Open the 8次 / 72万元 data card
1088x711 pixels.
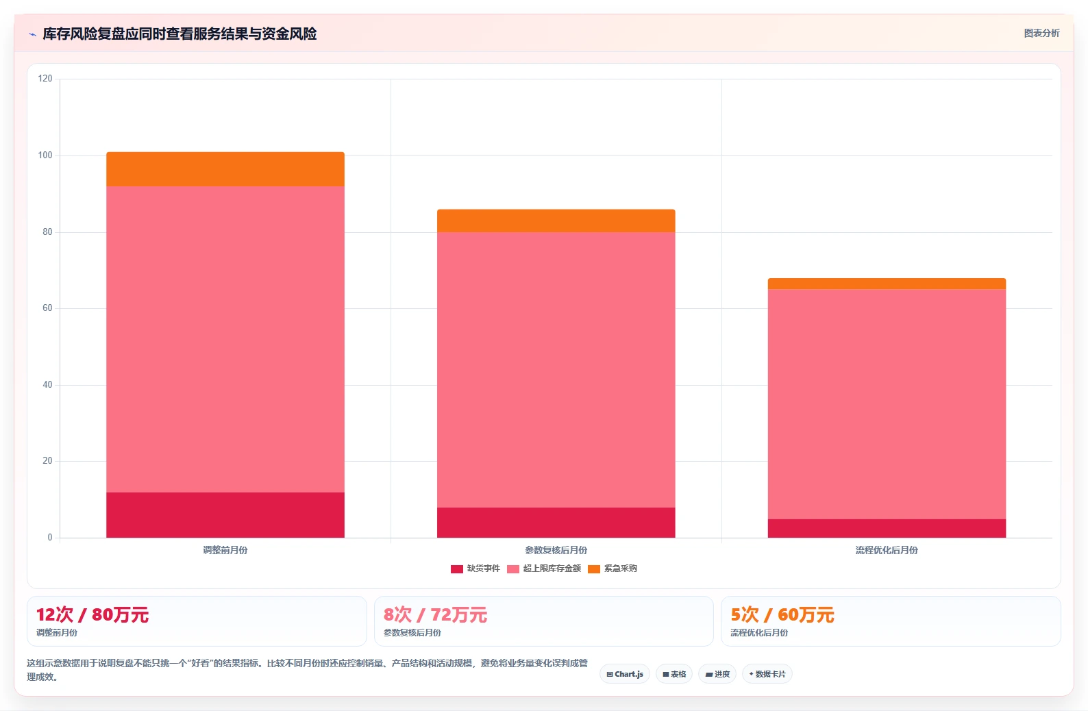point(544,621)
